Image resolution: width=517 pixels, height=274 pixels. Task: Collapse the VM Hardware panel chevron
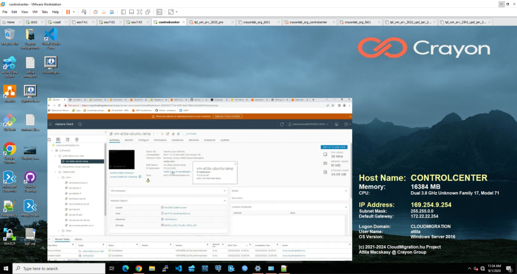coord(225,191)
